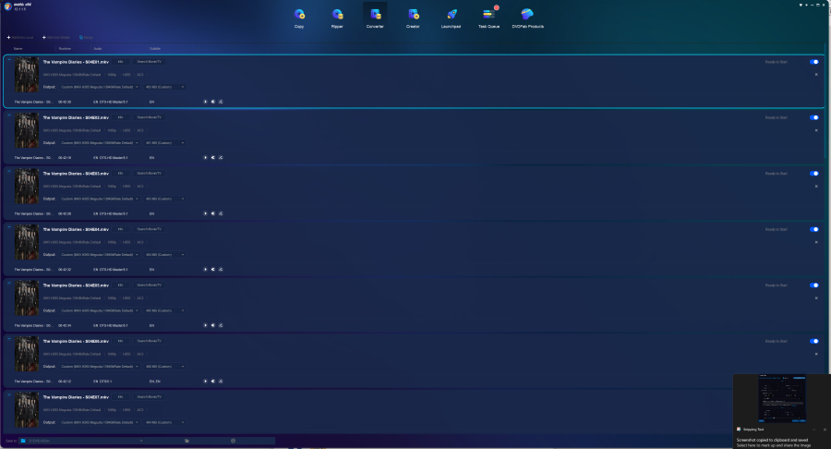Preview The Vampire Diaries S04E01 with play icon
The image size is (831, 449).
click(x=206, y=102)
